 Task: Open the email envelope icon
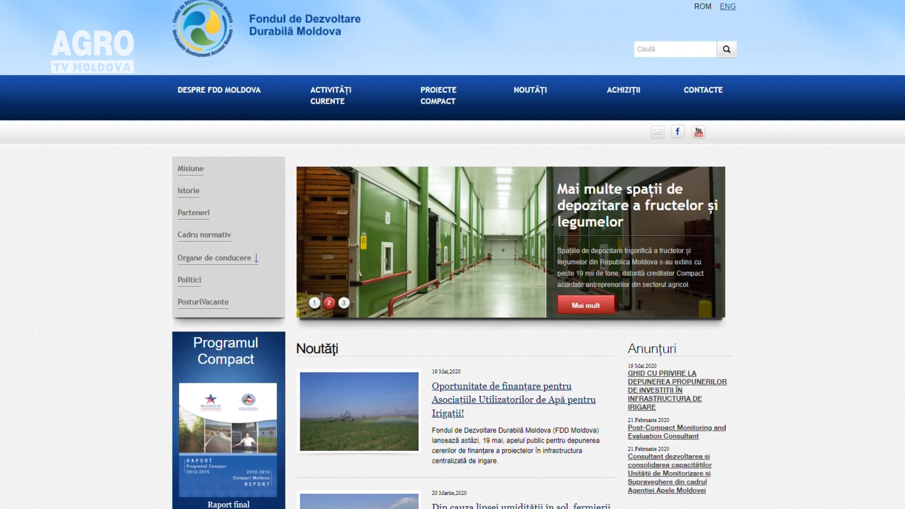(x=657, y=132)
